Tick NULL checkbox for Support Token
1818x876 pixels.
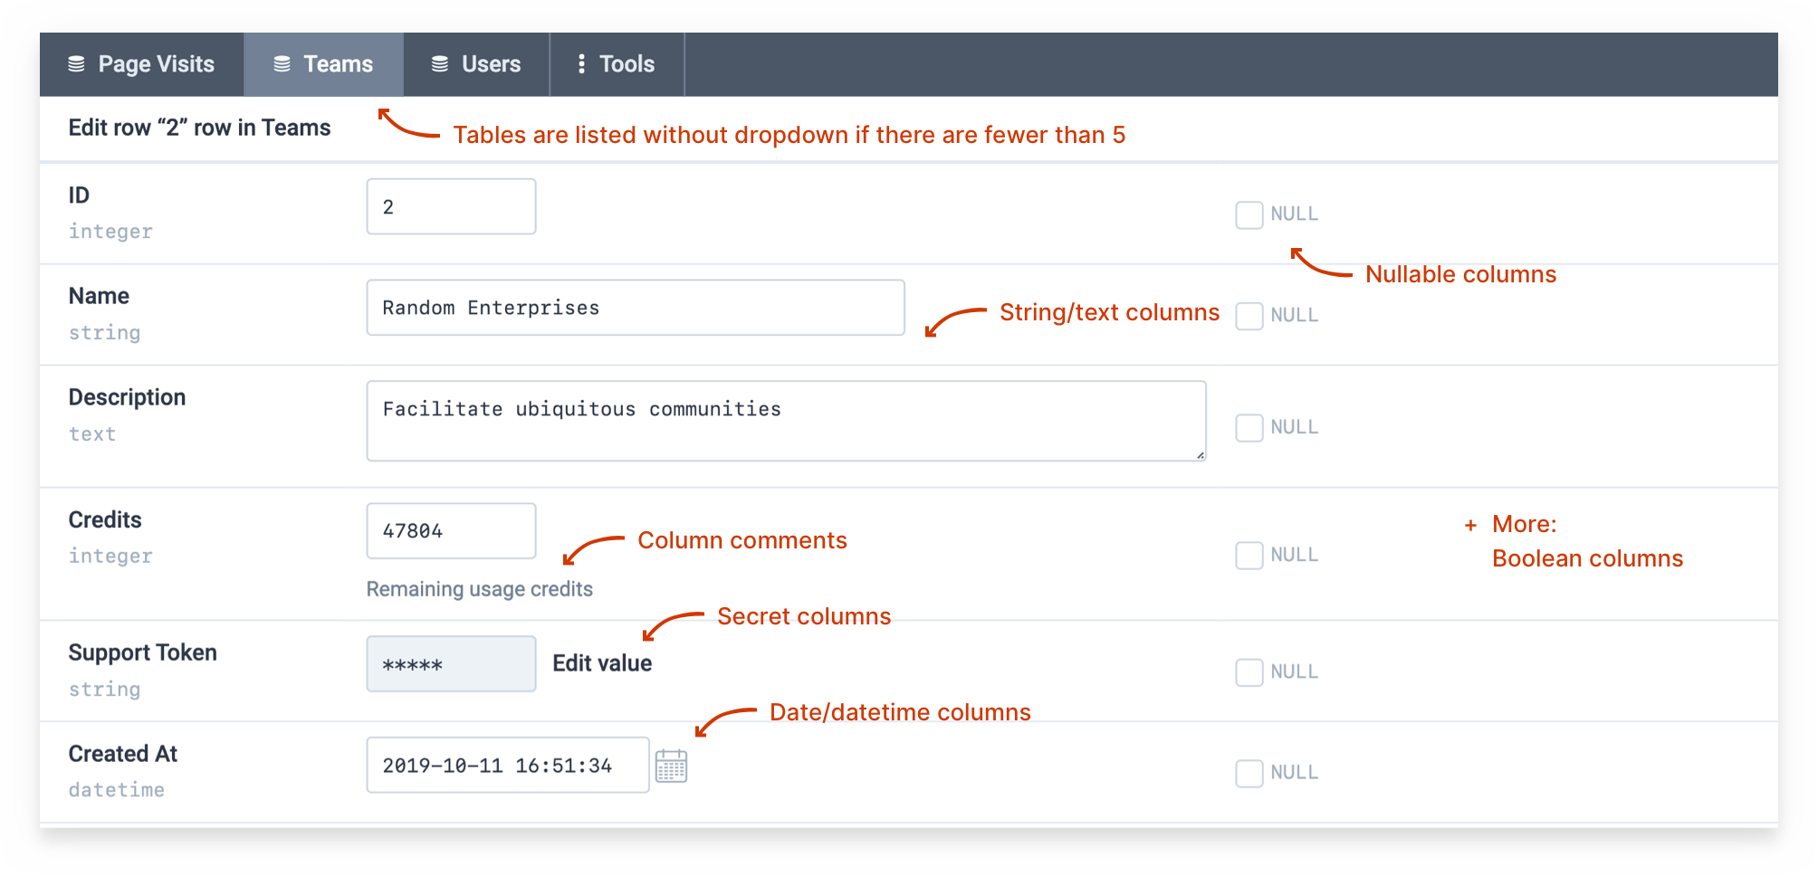click(1249, 672)
